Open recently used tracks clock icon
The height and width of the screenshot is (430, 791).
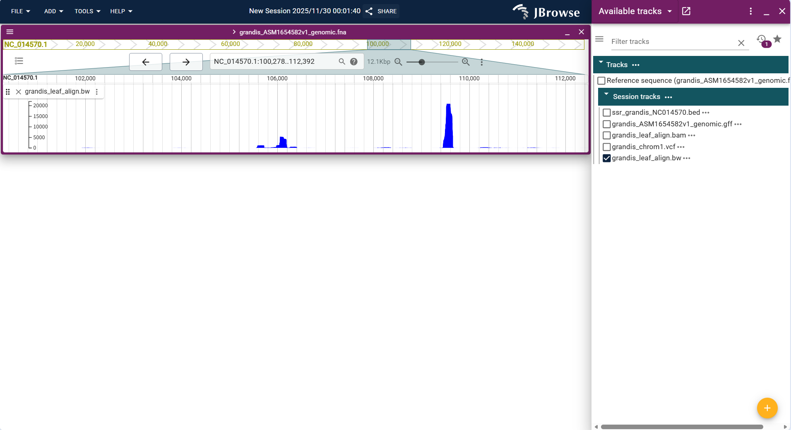coord(761,39)
